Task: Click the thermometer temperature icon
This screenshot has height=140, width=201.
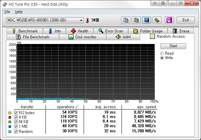Action: [x=87, y=20]
